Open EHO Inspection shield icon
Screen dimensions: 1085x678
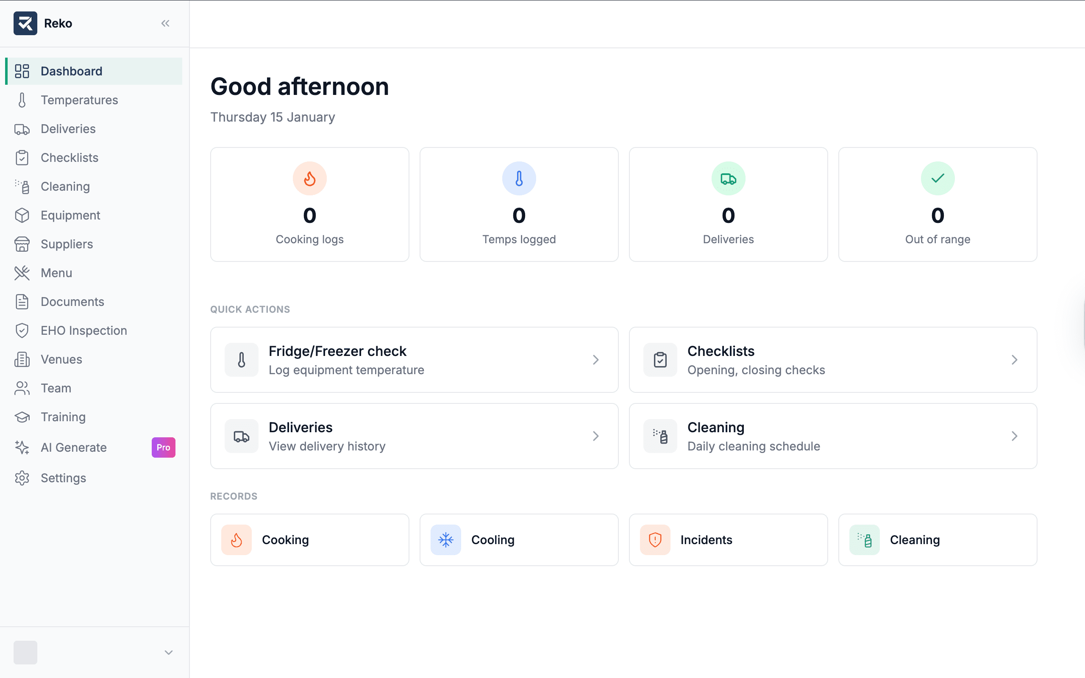click(x=22, y=331)
